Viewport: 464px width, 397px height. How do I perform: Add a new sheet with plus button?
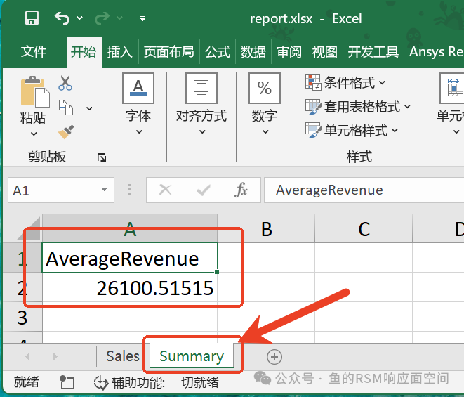coord(274,357)
